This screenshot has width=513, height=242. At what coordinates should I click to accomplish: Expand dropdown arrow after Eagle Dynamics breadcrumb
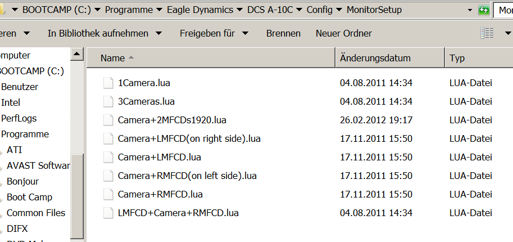tap(240, 10)
